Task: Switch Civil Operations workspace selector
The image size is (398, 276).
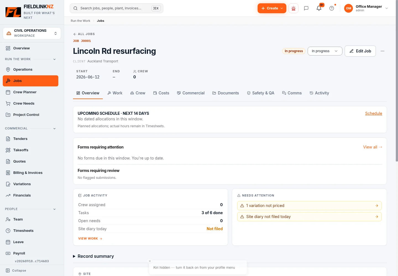Action: (x=32, y=33)
